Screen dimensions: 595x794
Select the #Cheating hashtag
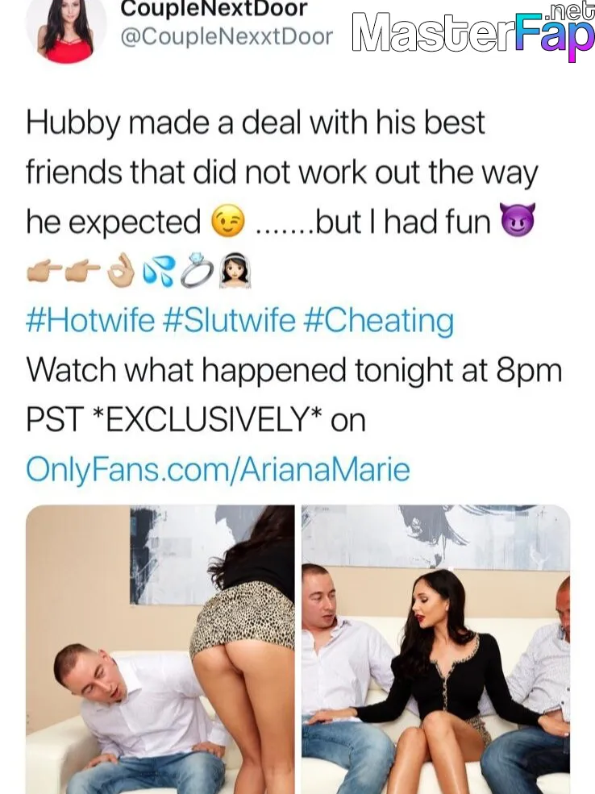(x=378, y=322)
